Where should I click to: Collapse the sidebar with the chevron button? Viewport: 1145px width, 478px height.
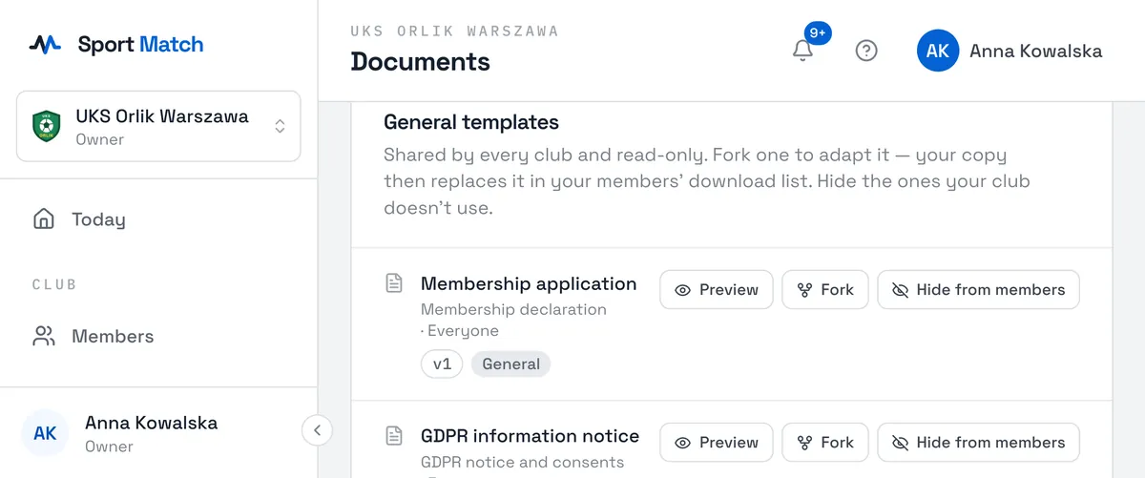click(x=317, y=430)
